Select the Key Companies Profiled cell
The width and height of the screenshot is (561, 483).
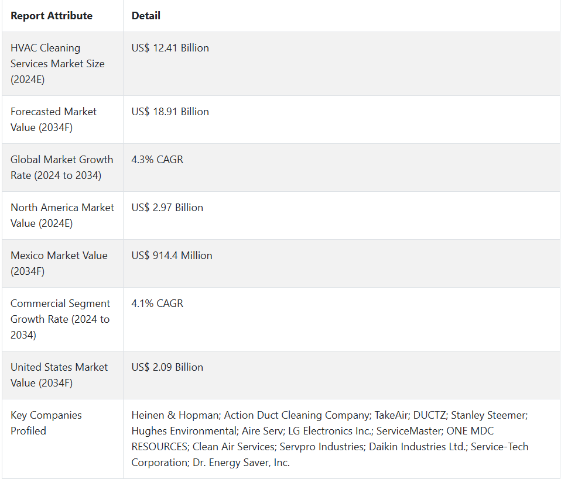[46, 423]
